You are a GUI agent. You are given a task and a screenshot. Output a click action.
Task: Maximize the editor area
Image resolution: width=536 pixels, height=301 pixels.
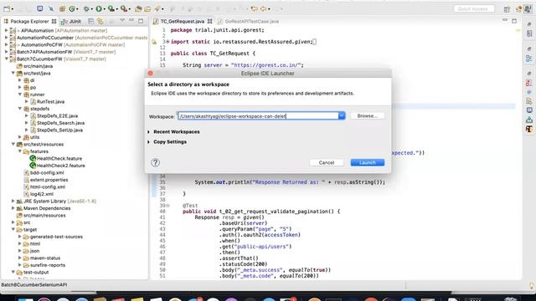click(514, 21)
